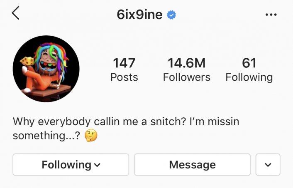Open the three-dot options menu
The image size is (293, 188).
pyautogui.click(x=271, y=15)
